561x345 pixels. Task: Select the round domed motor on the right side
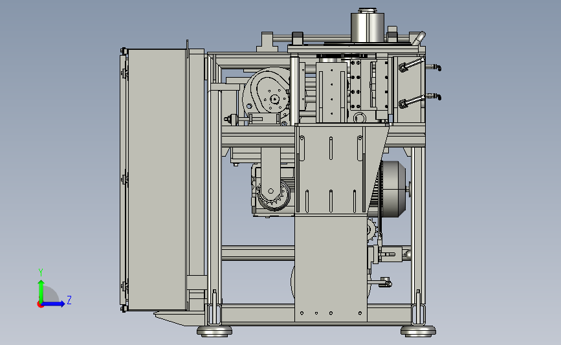(x=393, y=189)
